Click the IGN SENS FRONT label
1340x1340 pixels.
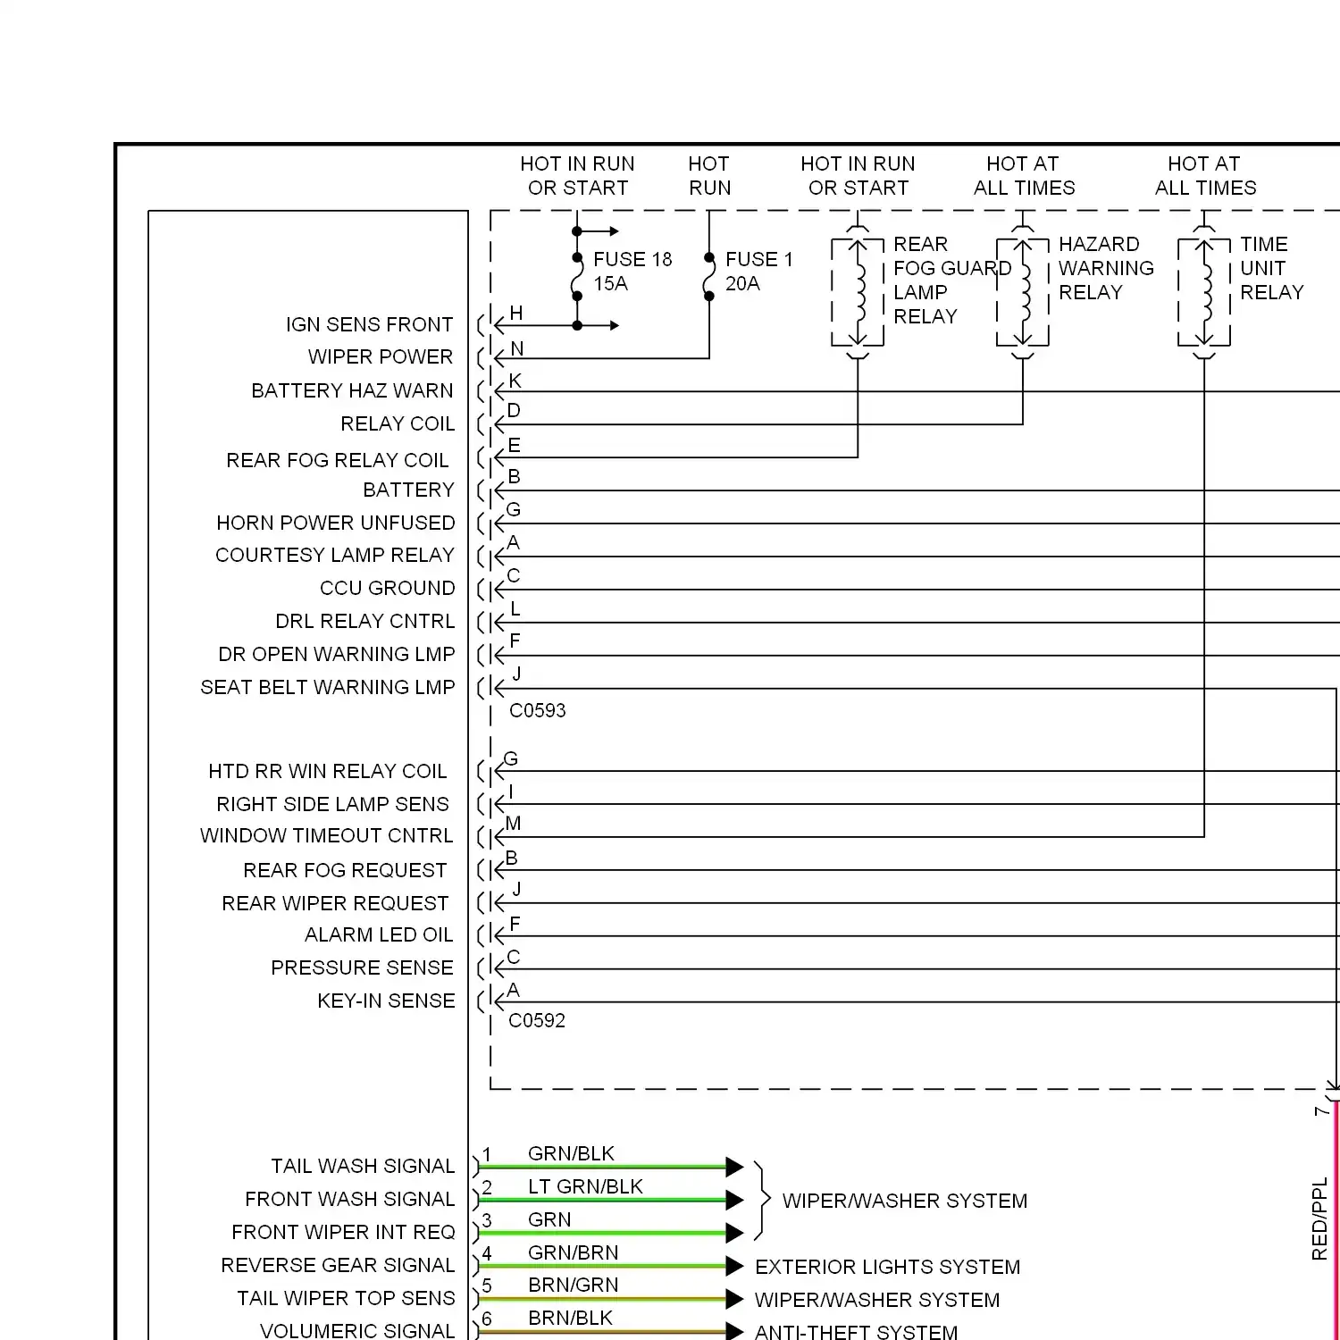370,324
